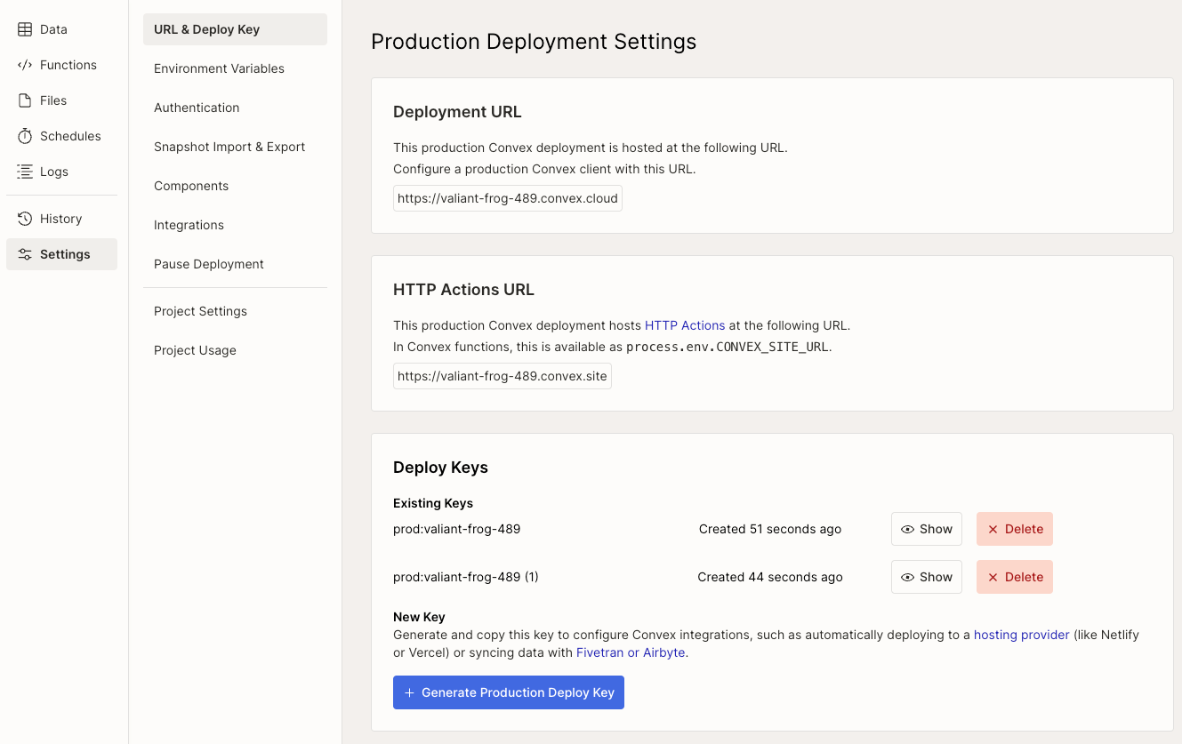The height and width of the screenshot is (744, 1182).
Task: Show the first prod:valiant-frog-489 deploy key
Action: coord(927,529)
